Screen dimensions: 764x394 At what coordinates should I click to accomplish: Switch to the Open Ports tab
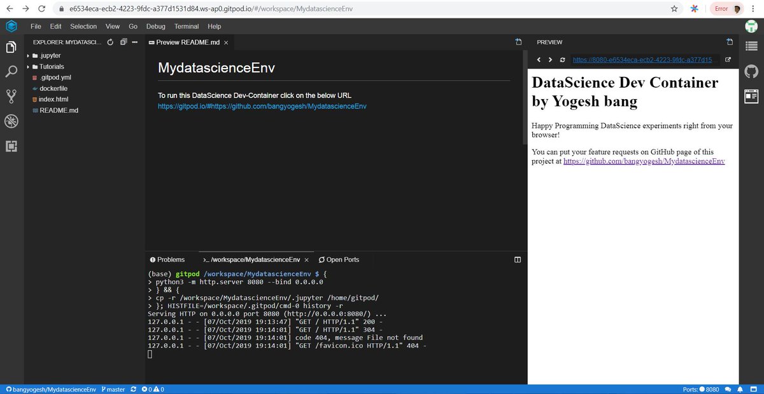(339, 260)
